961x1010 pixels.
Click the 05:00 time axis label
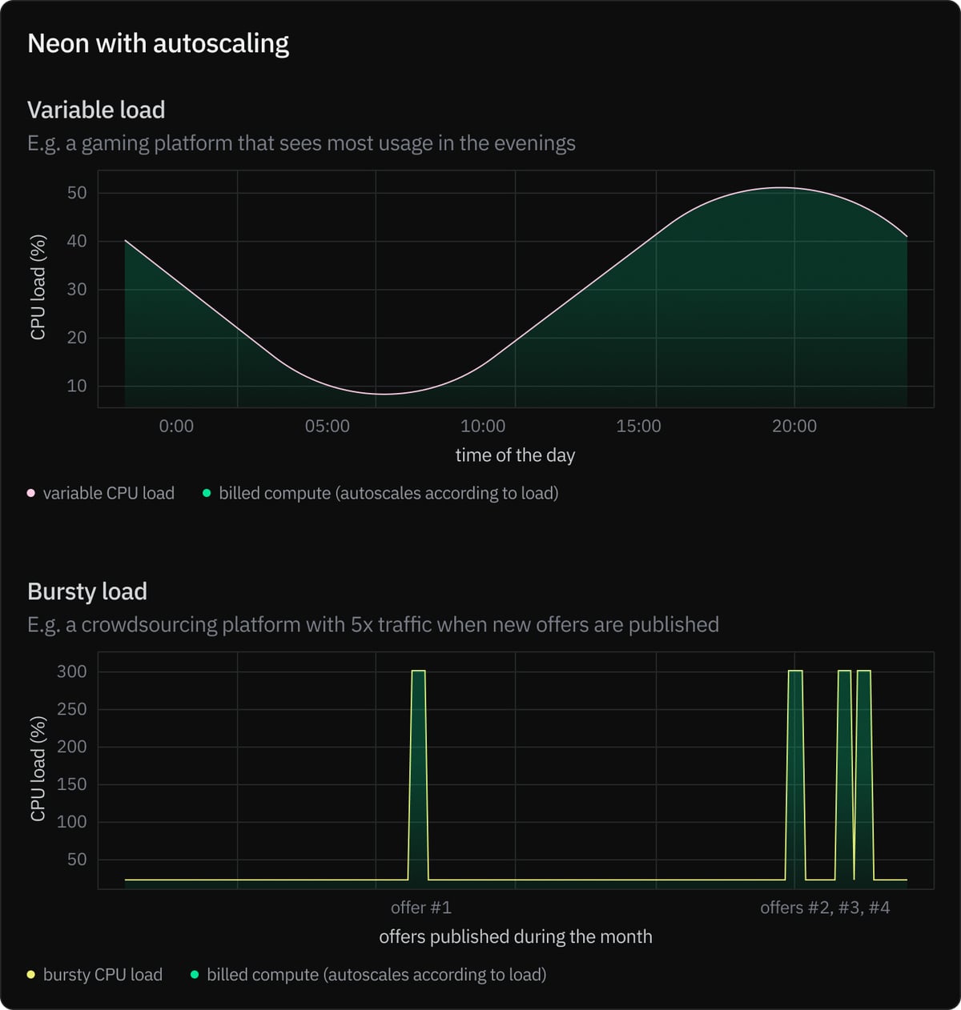(x=327, y=426)
